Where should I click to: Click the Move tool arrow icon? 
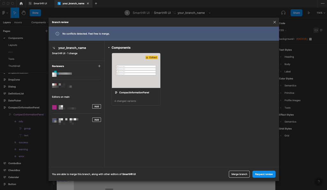(15, 13)
